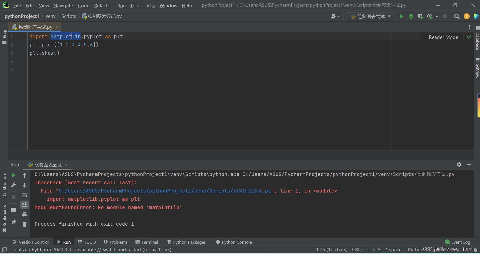Toggle soft-wrap in Run console

click(25, 195)
